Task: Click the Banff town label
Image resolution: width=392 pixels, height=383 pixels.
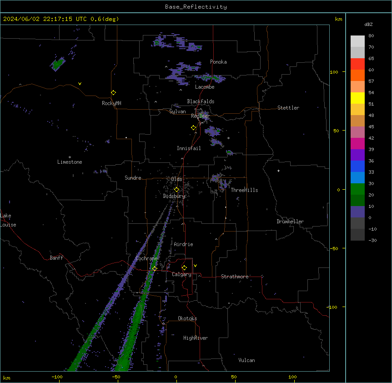Action: (56, 258)
